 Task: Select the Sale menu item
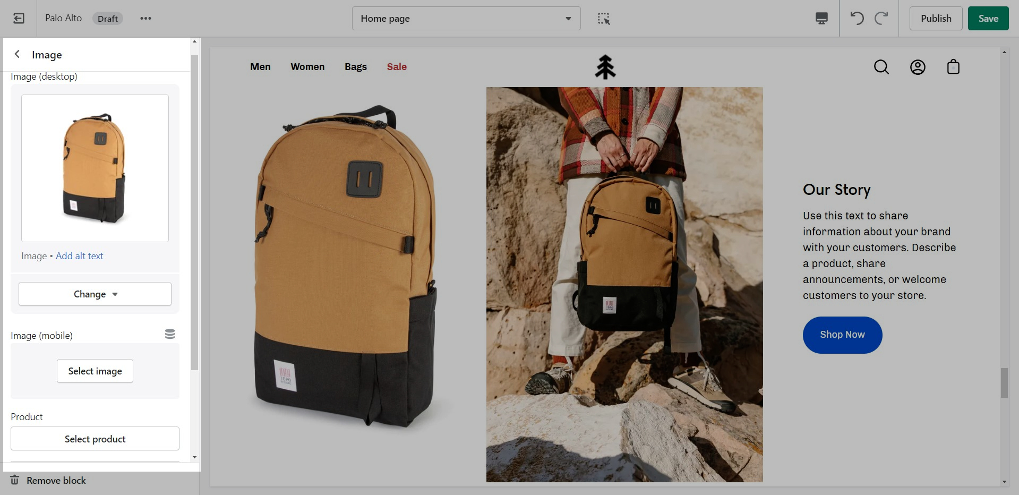tap(397, 67)
